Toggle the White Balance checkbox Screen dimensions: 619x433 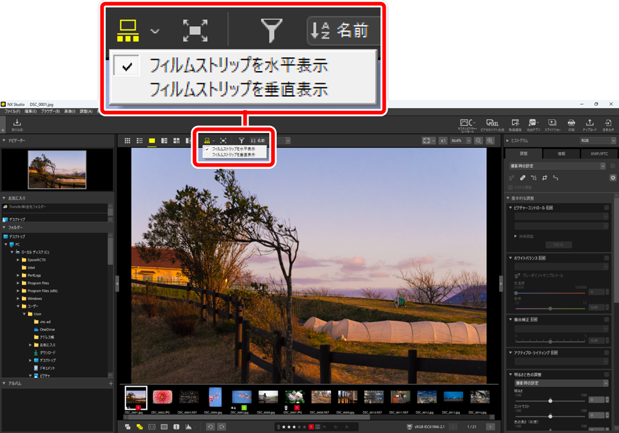pyautogui.click(x=607, y=258)
